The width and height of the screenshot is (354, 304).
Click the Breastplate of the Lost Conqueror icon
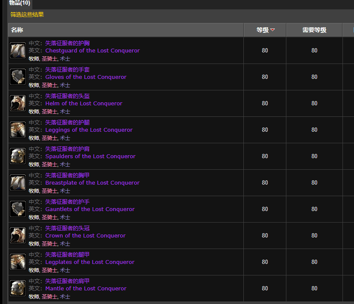[x=18, y=182]
